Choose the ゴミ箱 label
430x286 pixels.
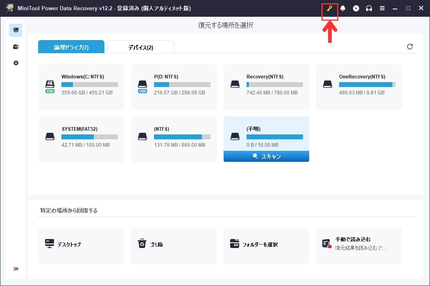tap(156, 244)
